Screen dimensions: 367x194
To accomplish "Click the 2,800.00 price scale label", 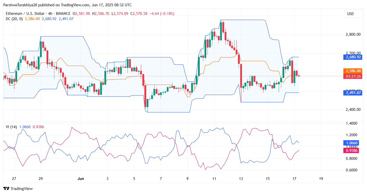I will click(x=353, y=34).
